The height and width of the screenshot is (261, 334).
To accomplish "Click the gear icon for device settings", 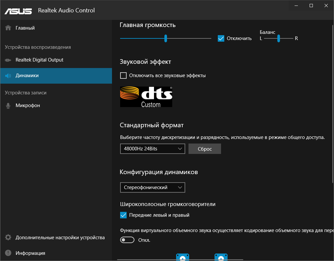I will click(8, 238).
